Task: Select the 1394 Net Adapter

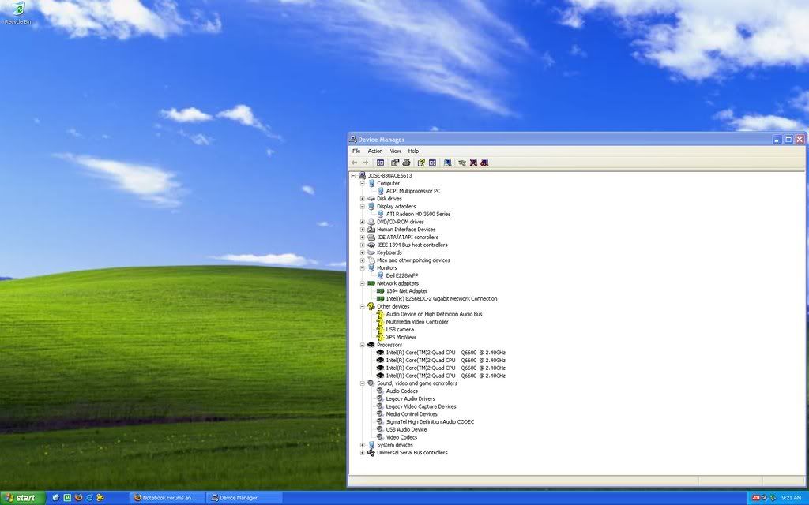Action: (x=407, y=291)
